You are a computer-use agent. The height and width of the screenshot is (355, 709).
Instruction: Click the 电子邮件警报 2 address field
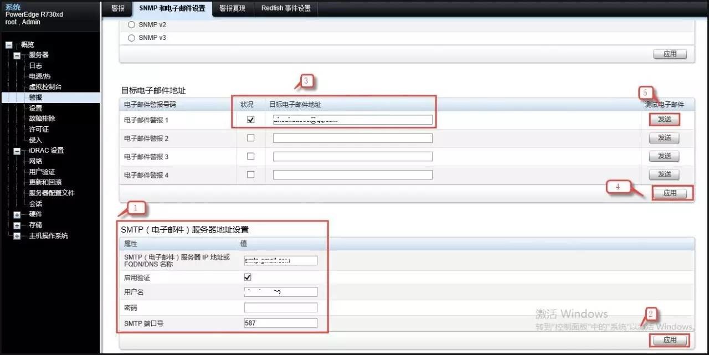(x=353, y=138)
